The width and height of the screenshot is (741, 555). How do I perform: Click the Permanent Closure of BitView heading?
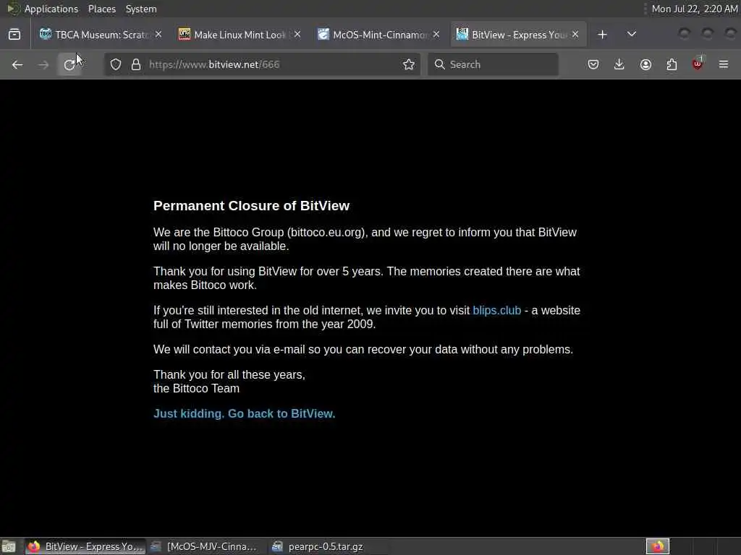point(251,206)
